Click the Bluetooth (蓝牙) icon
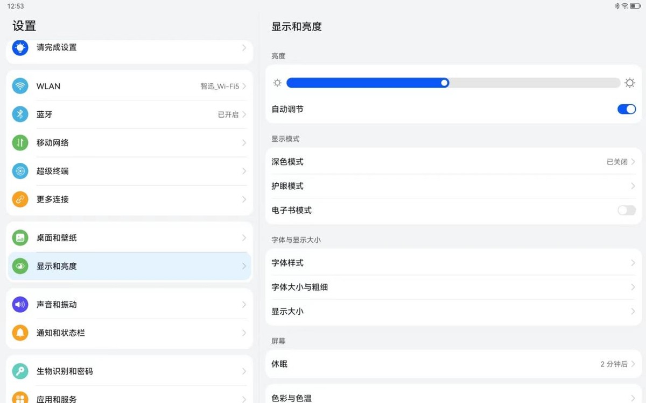This screenshot has width=646, height=403. pos(20,114)
